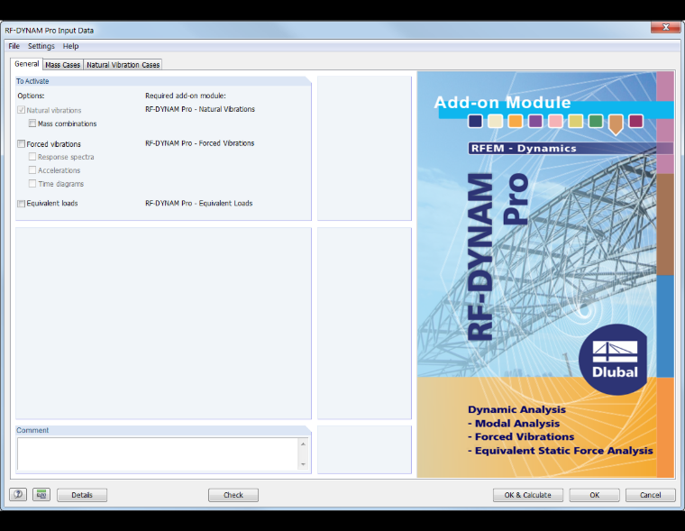Switch to the General tab
The height and width of the screenshot is (531, 685).
27,64
